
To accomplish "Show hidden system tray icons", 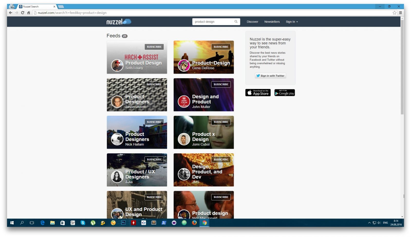I will 369,223.
